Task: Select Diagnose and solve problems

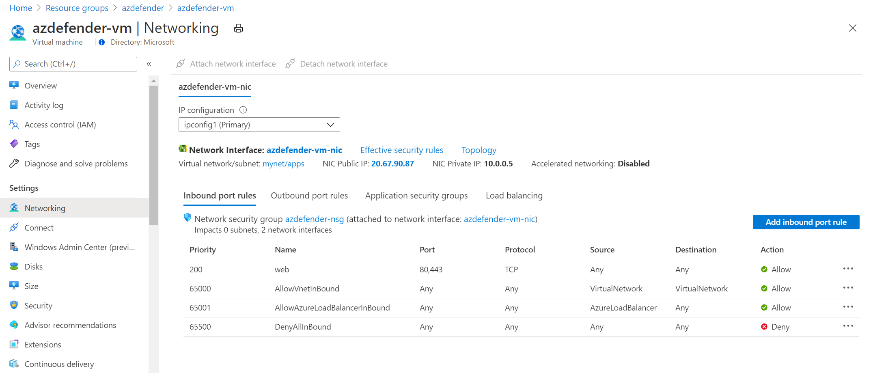Action: [76, 164]
